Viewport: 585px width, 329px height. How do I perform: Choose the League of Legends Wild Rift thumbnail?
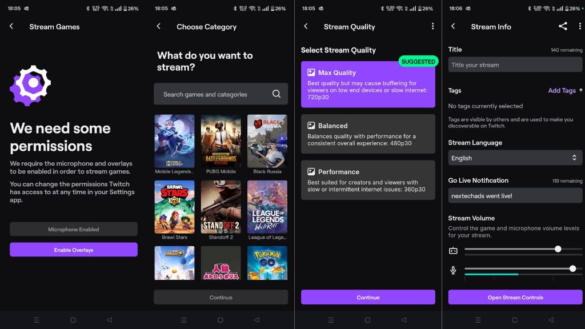point(267,207)
